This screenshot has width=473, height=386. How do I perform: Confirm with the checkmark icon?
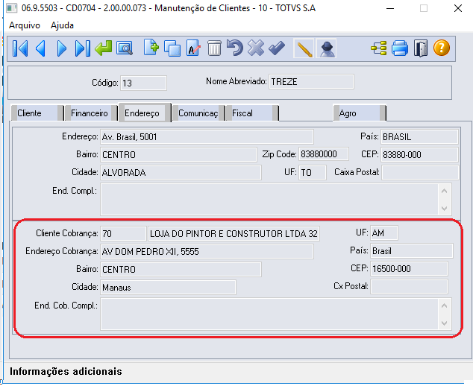[277, 48]
